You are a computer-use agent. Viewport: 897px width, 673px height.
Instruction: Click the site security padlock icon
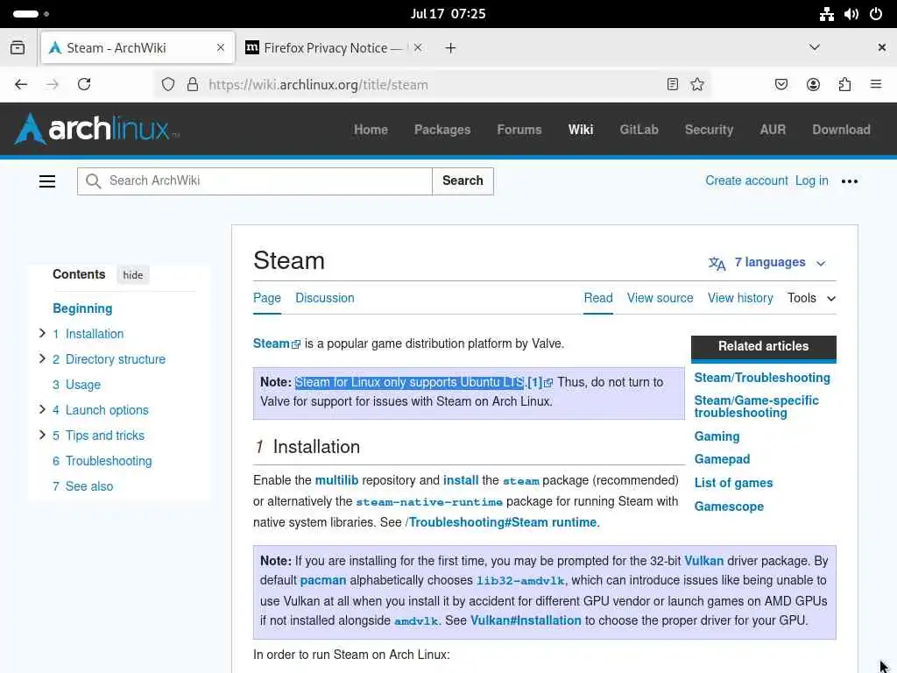click(x=193, y=85)
